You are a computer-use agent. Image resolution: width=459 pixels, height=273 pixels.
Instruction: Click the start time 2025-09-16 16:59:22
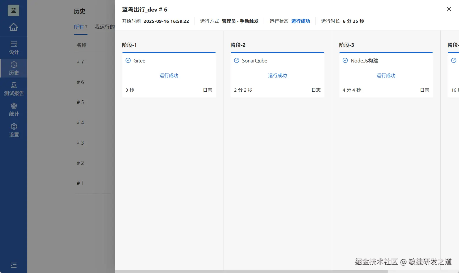click(166, 21)
